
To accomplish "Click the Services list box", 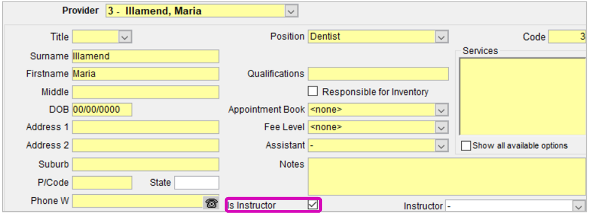I will pos(523,97).
